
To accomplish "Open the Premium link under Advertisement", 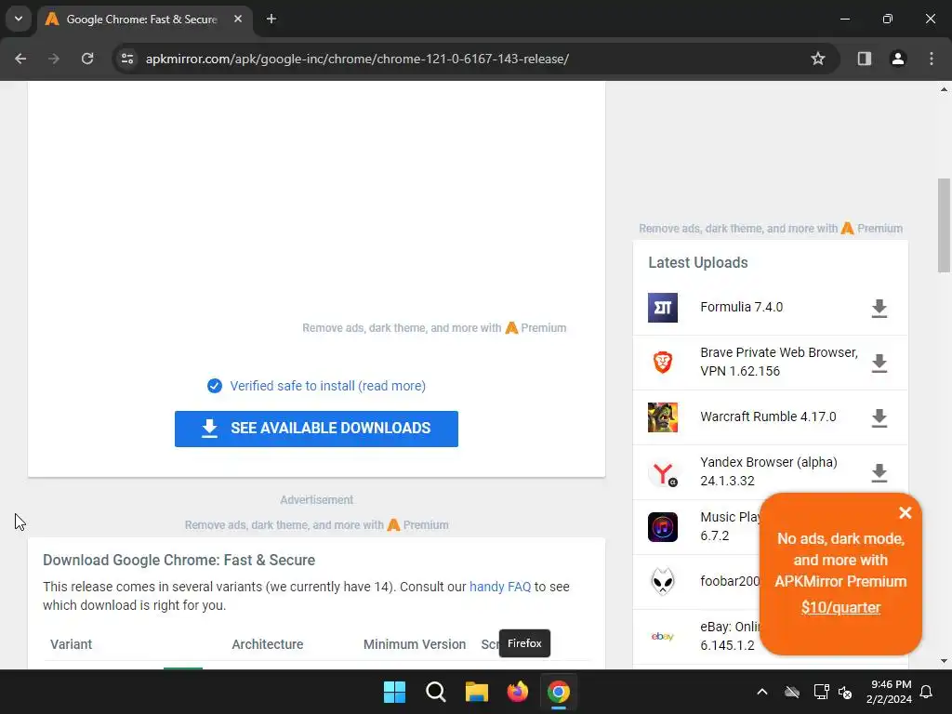I will (x=417, y=524).
